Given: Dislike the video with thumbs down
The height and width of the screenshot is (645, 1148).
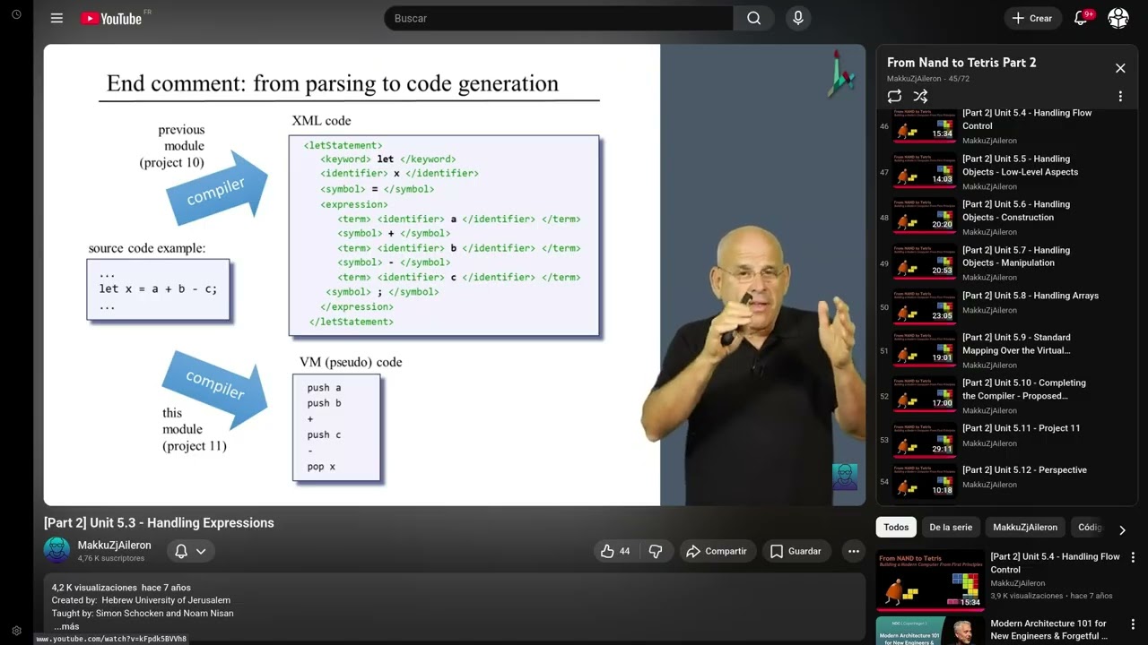Looking at the screenshot, I should point(656,551).
